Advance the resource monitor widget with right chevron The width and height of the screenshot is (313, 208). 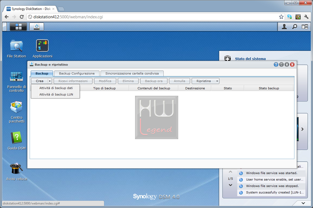(302, 129)
